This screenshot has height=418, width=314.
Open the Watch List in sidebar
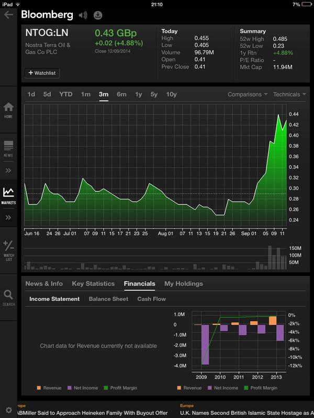pos(8,251)
